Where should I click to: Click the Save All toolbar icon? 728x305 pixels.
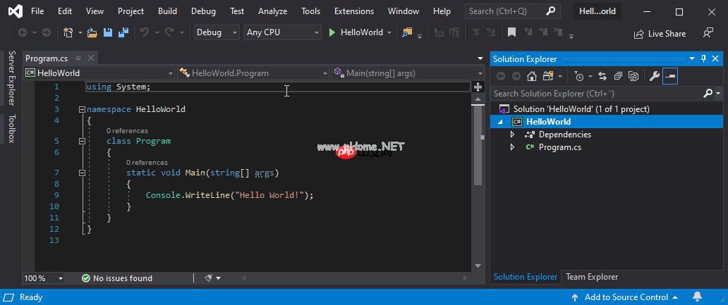123,32
